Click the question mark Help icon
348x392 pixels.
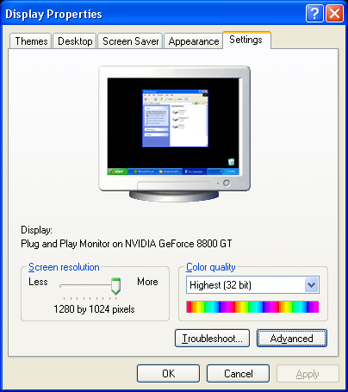point(314,13)
